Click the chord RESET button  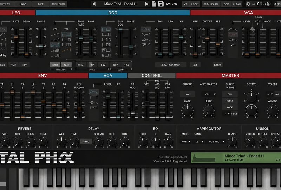pyautogui.click(x=230, y=101)
